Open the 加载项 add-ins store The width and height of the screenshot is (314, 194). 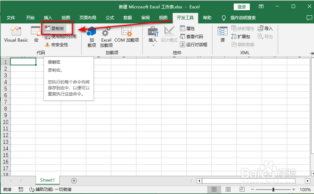click(x=91, y=37)
